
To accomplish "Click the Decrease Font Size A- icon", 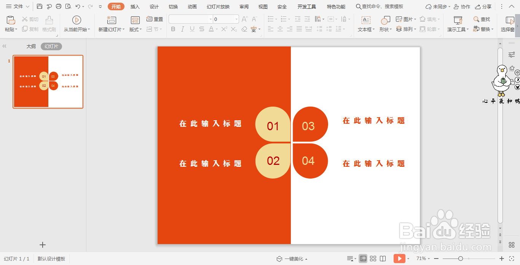I will click(x=255, y=19).
